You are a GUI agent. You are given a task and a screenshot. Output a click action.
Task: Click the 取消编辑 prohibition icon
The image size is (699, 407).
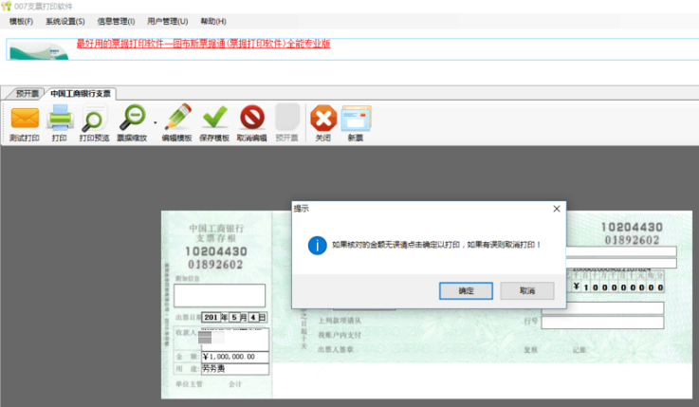click(x=252, y=118)
